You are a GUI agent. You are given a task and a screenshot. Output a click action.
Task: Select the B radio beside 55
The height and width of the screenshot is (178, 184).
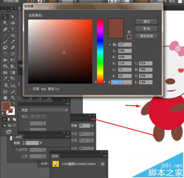pyautogui.click(x=110, y=76)
